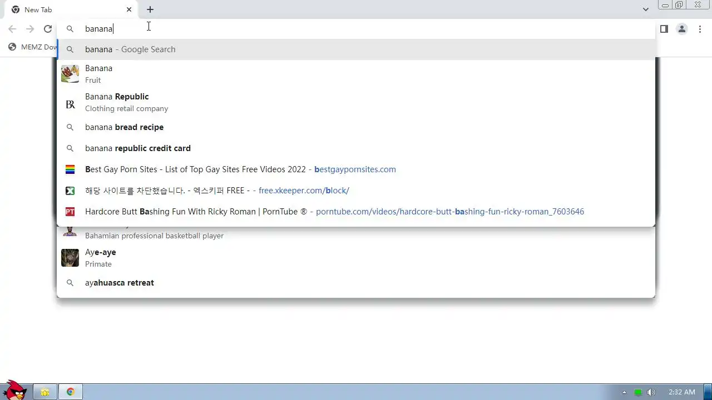Screen dimensions: 712x400
Task: Open Chrome's three-dot menu
Action: pyautogui.click(x=700, y=29)
